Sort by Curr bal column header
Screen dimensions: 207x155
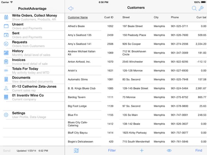[201, 17]
